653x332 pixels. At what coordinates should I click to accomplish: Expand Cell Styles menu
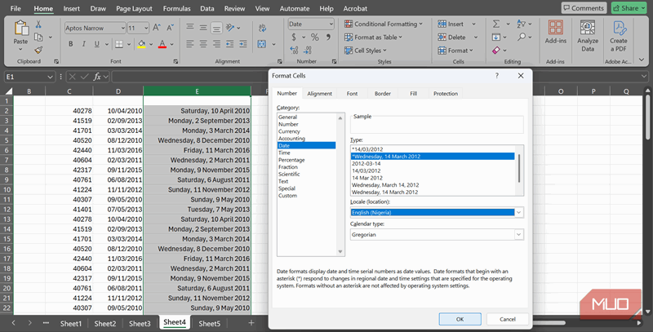[365, 51]
